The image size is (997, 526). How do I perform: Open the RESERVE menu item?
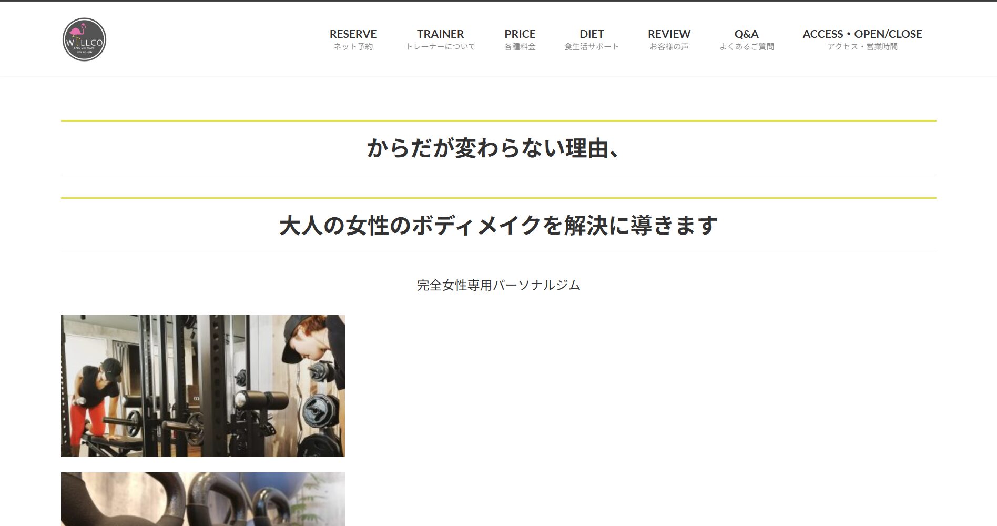click(353, 34)
